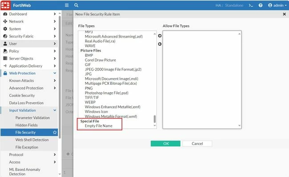Screen dimensions: 289x177
Task: Click the Security Fabric icon
Action: (5, 36)
